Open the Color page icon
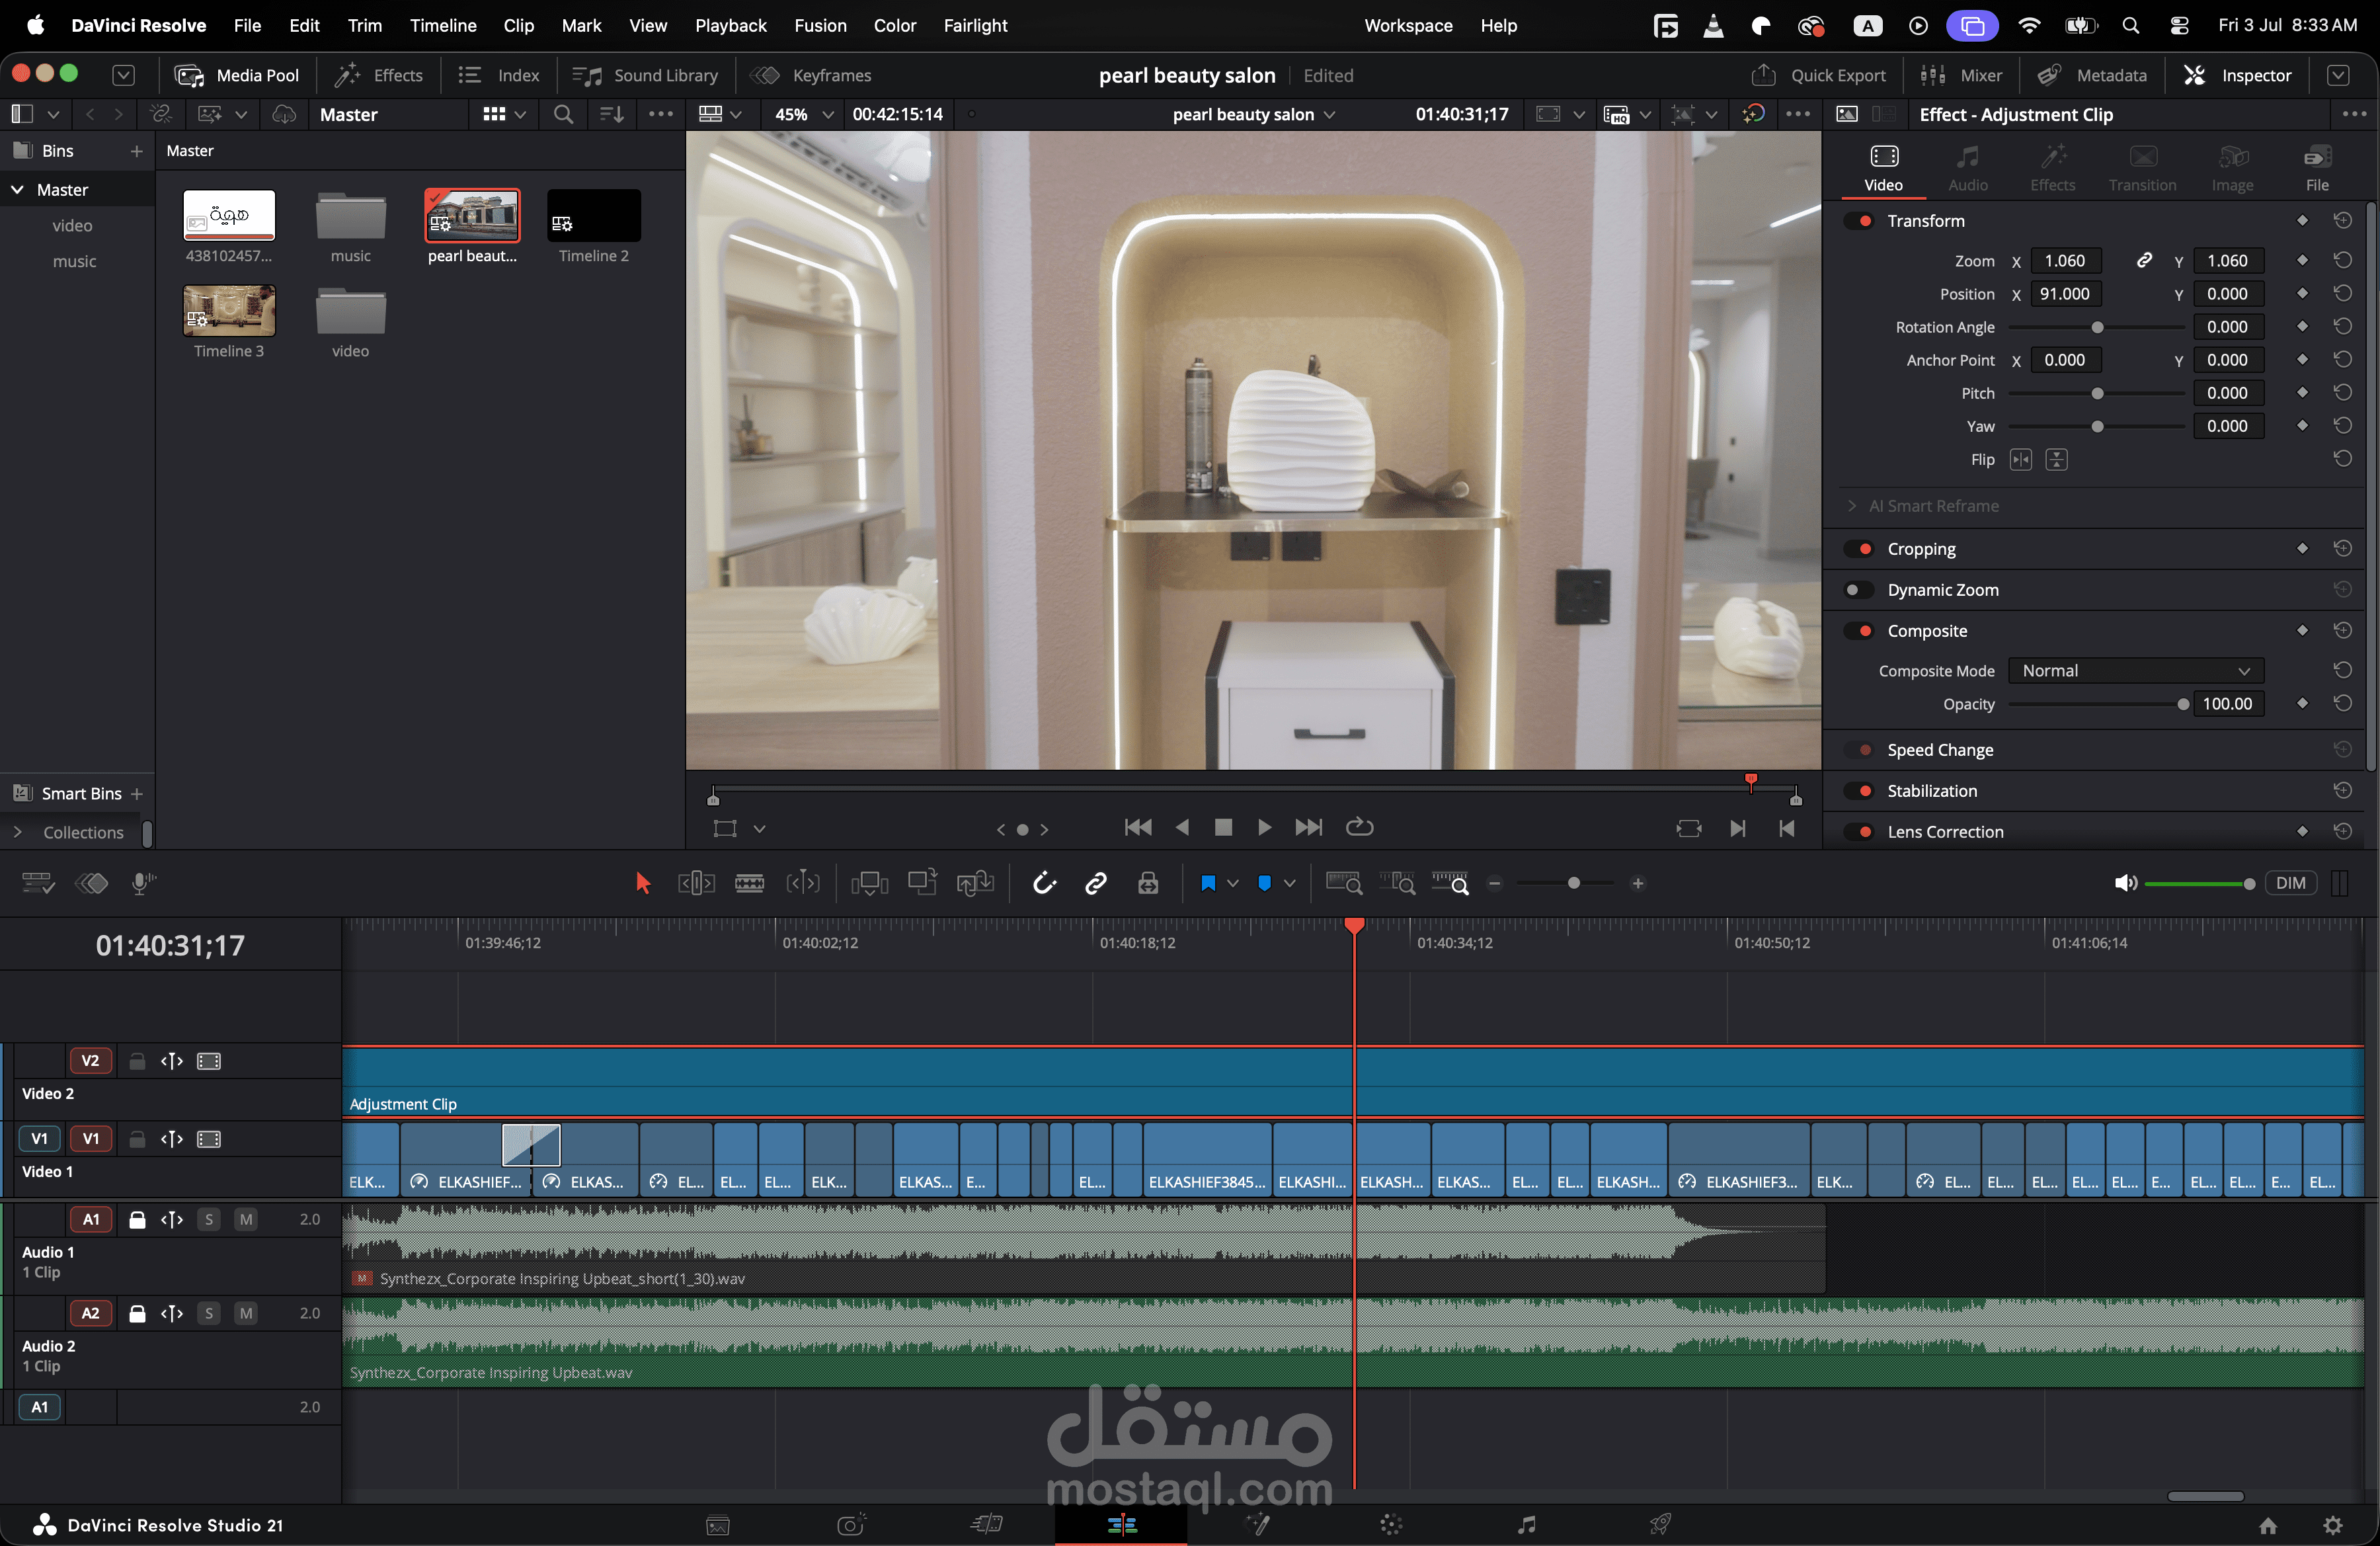This screenshot has width=2380, height=1546. 1391,1524
